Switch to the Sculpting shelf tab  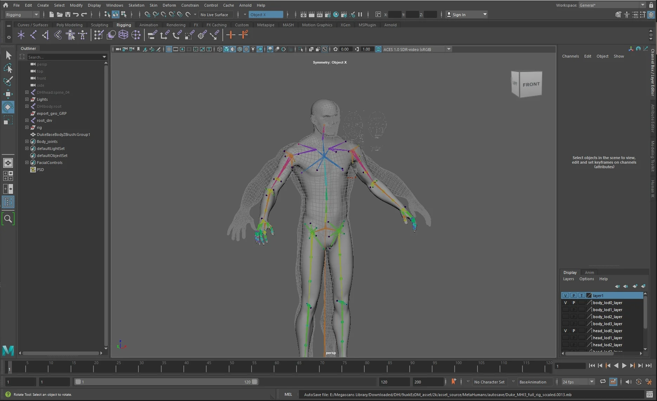99,25
